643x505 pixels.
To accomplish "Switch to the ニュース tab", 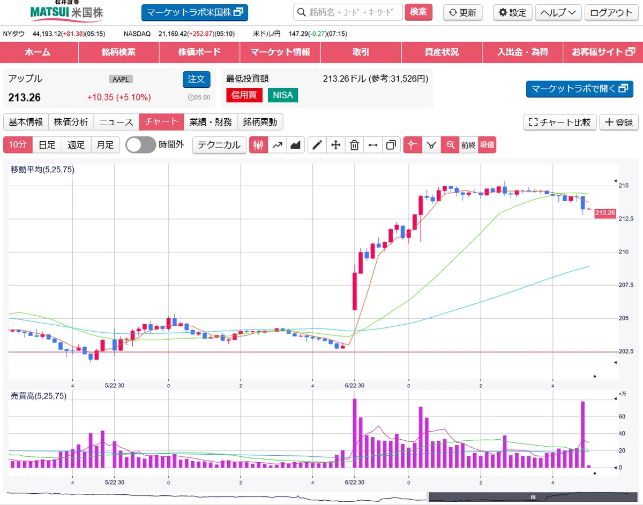I will [116, 122].
